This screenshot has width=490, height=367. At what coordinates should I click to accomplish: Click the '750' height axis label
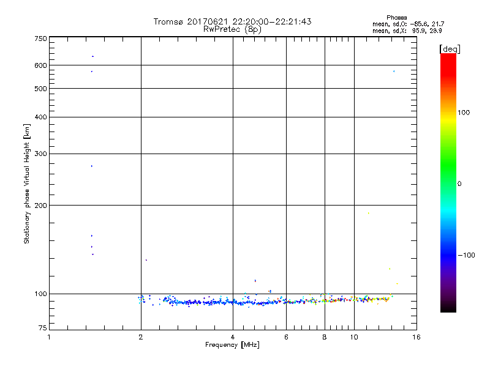click(40, 39)
